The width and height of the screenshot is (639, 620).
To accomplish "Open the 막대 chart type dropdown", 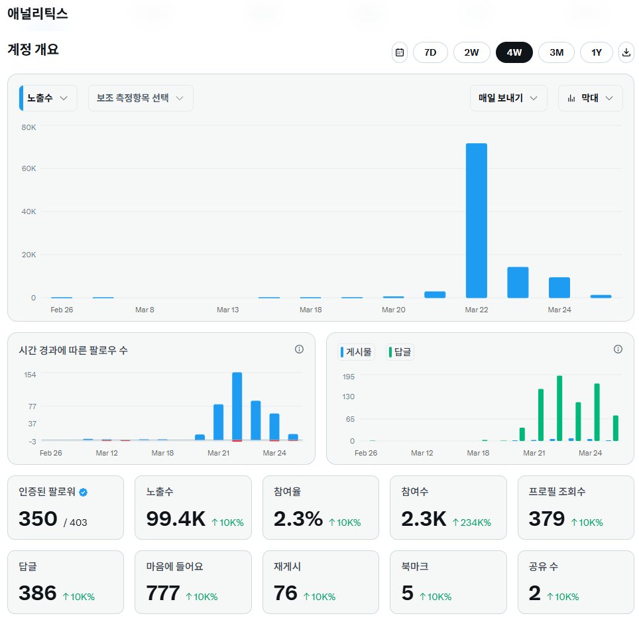I will click(x=590, y=98).
